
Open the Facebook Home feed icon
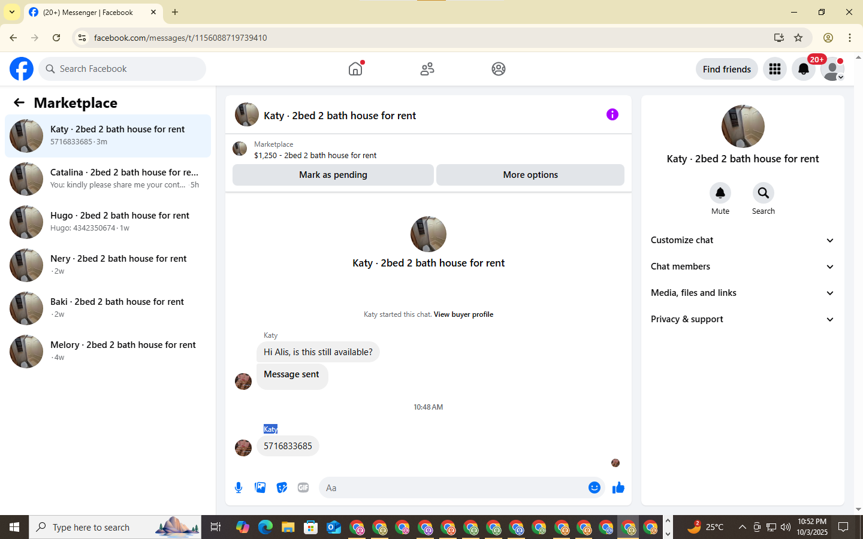pos(355,69)
